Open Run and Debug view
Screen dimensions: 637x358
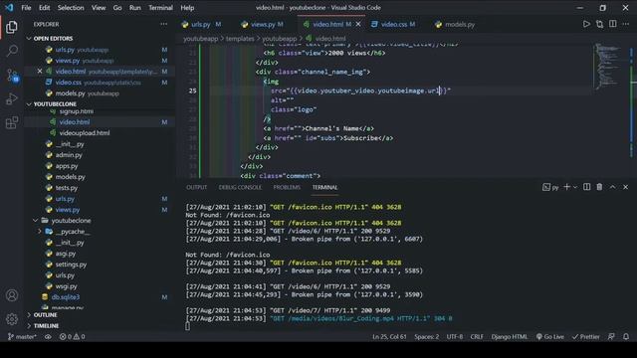coord(12,98)
